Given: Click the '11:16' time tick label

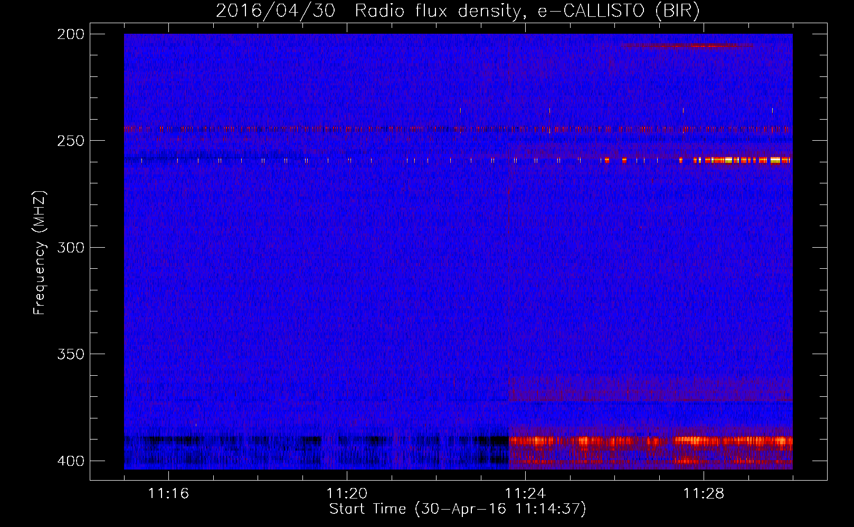Looking at the screenshot, I should [168, 493].
